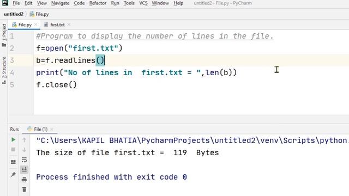This screenshot has width=349, height=196.
Task: Toggle the Project tool window
Action: click(4, 35)
